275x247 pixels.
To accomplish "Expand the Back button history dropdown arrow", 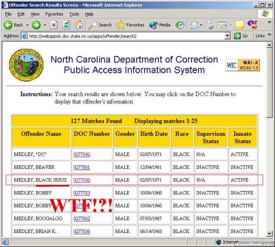I will pyautogui.click(x=28, y=25).
